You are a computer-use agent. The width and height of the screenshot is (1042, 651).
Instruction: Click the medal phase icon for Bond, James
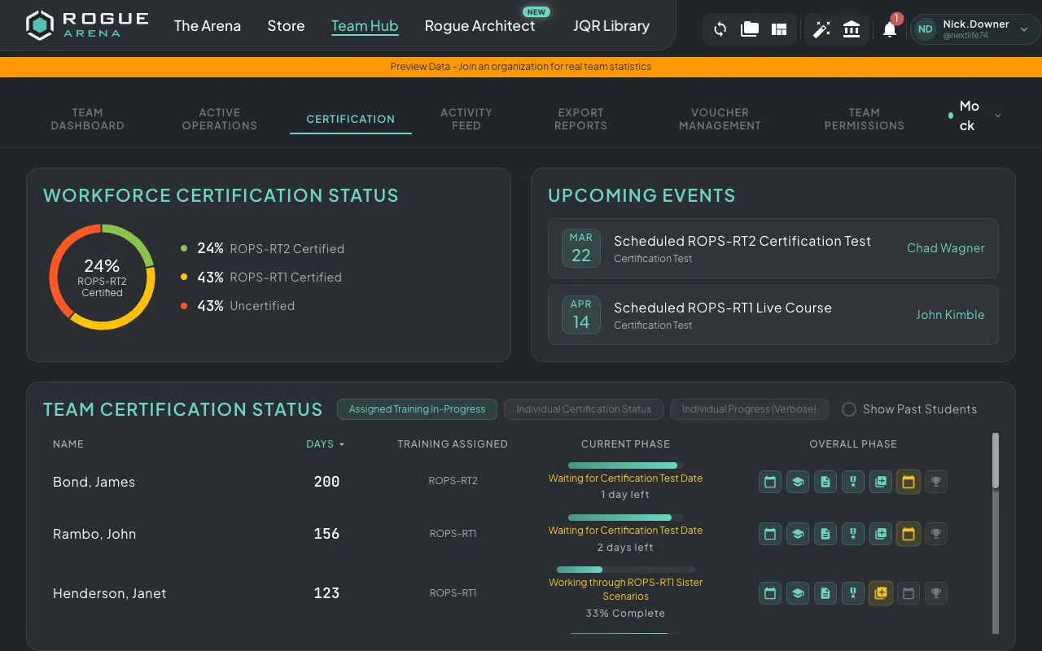[x=852, y=482]
